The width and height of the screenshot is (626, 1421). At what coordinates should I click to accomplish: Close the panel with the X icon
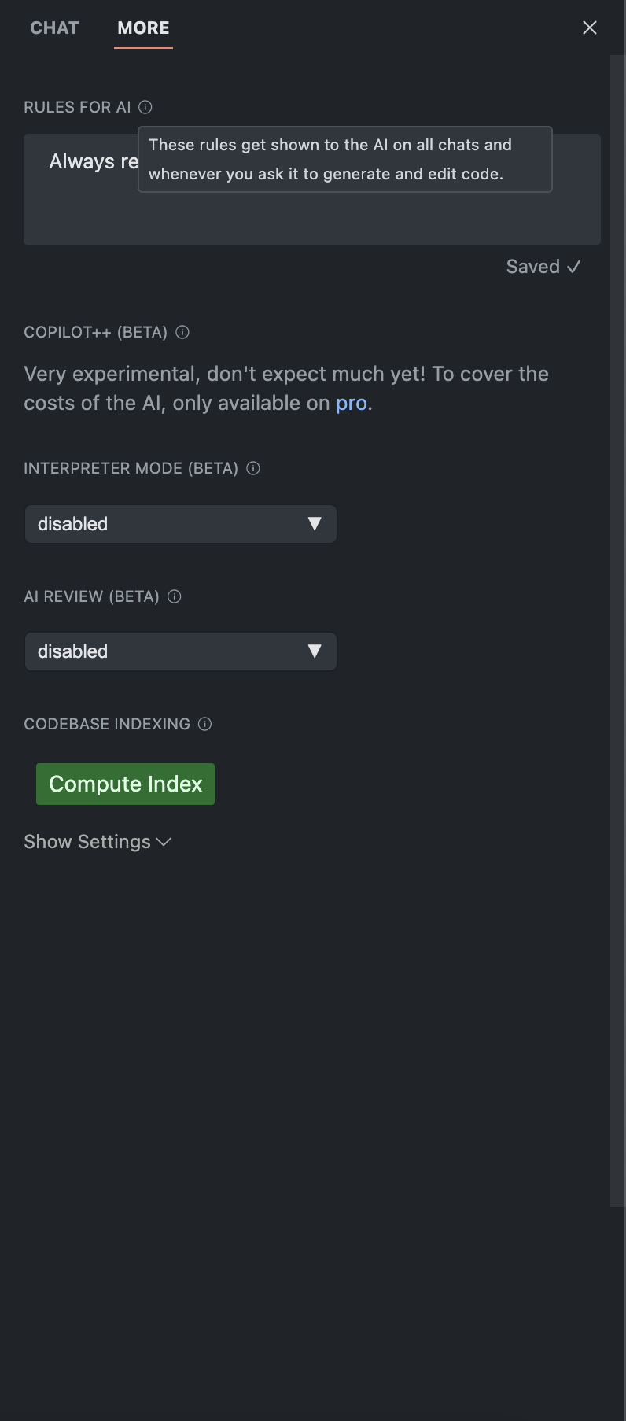point(590,28)
